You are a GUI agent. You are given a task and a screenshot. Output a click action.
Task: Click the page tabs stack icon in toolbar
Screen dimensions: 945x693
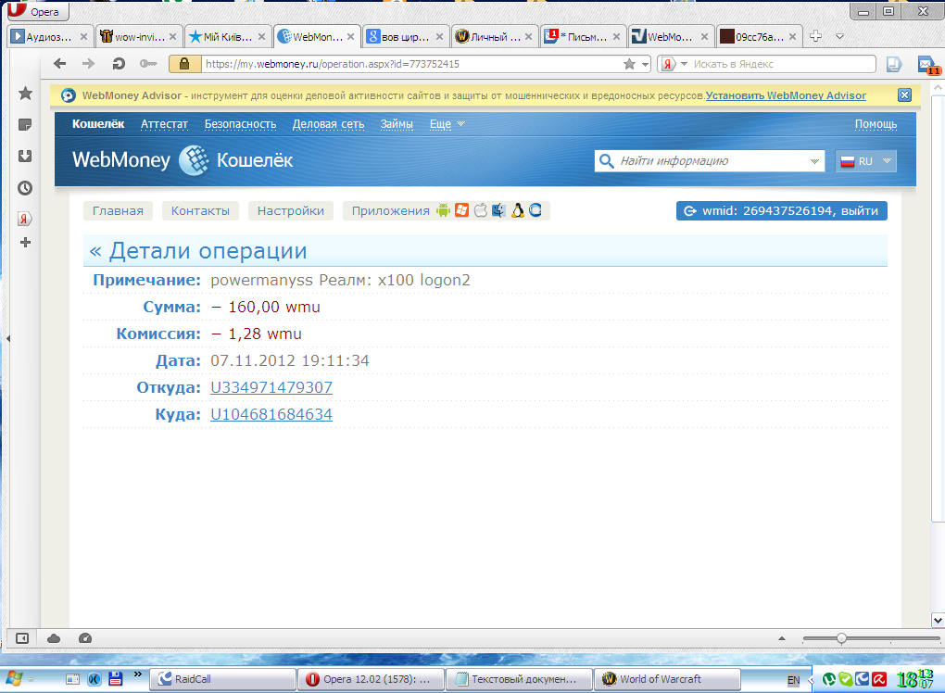tap(894, 65)
